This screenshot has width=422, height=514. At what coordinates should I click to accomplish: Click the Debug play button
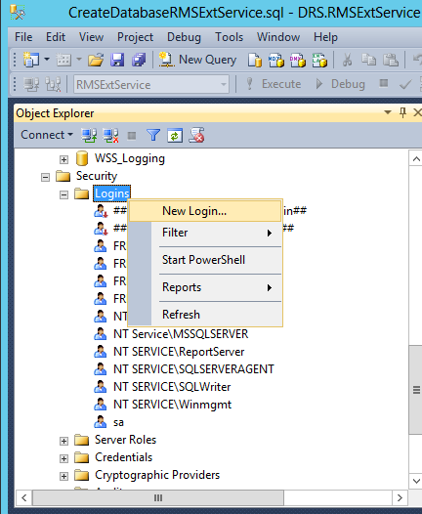tap(340, 84)
